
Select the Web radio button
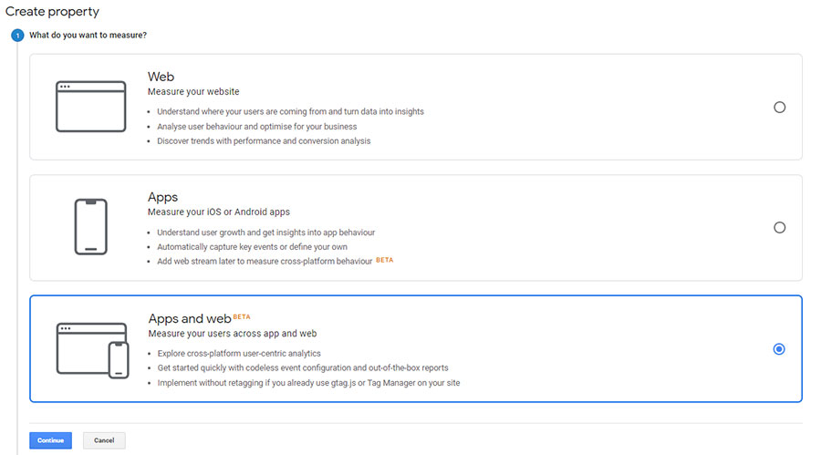[779, 108]
